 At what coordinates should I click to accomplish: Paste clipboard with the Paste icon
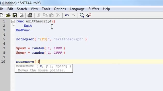pyautogui.click(x=52, y=15)
